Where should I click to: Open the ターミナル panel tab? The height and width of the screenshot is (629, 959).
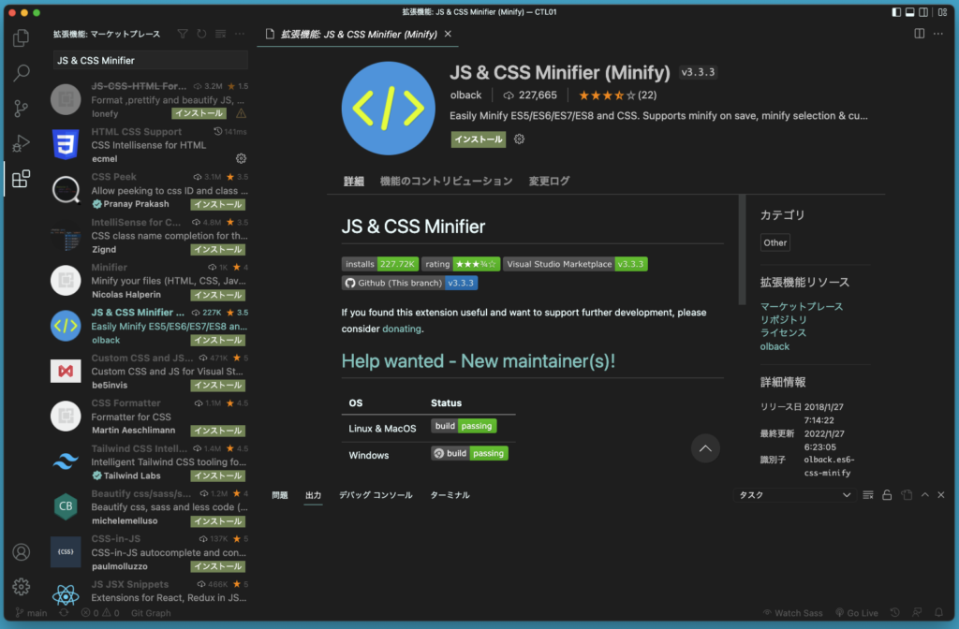coord(450,495)
